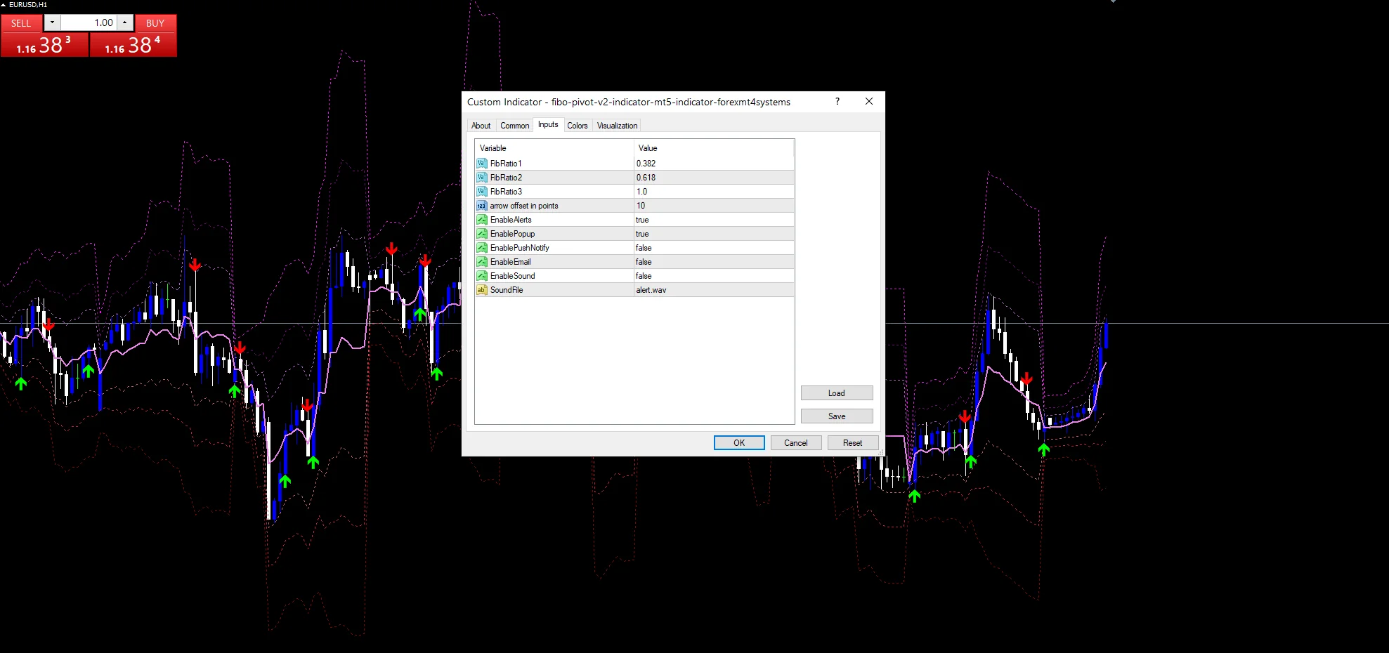Click the help question mark in the dialog title
Screen dimensions: 1389x653
[837, 102]
